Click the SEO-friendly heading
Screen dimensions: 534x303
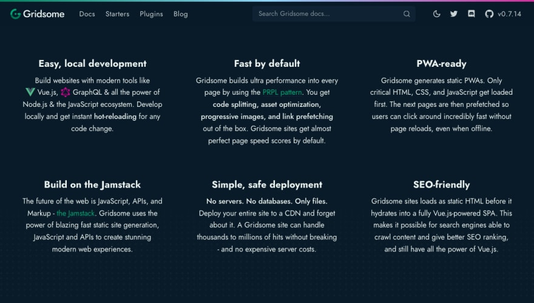[x=441, y=185]
